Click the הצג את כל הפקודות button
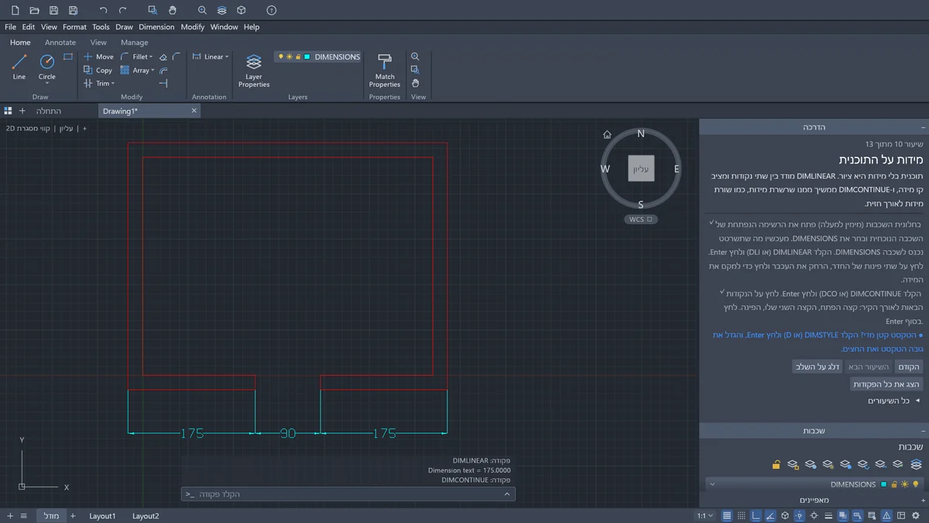Image resolution: width=929 pixels, height=523 pixels. pos(886,384)
